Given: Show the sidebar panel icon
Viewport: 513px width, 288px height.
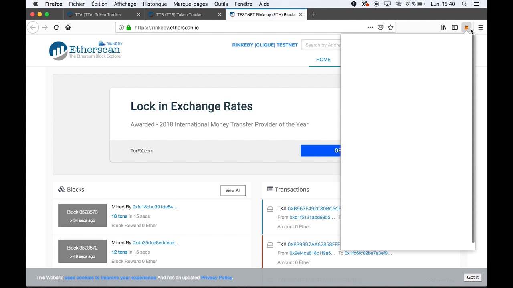Looking at the screenshot, I should pyautogui.click(x=455, y=28).
